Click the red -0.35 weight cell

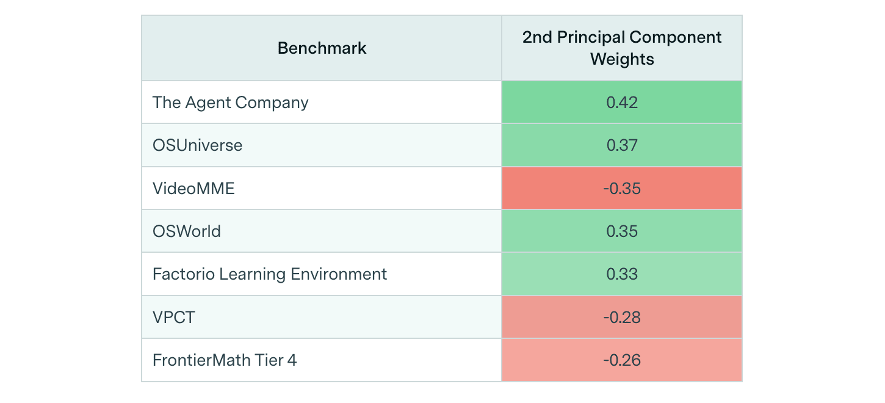click(622, 189)
